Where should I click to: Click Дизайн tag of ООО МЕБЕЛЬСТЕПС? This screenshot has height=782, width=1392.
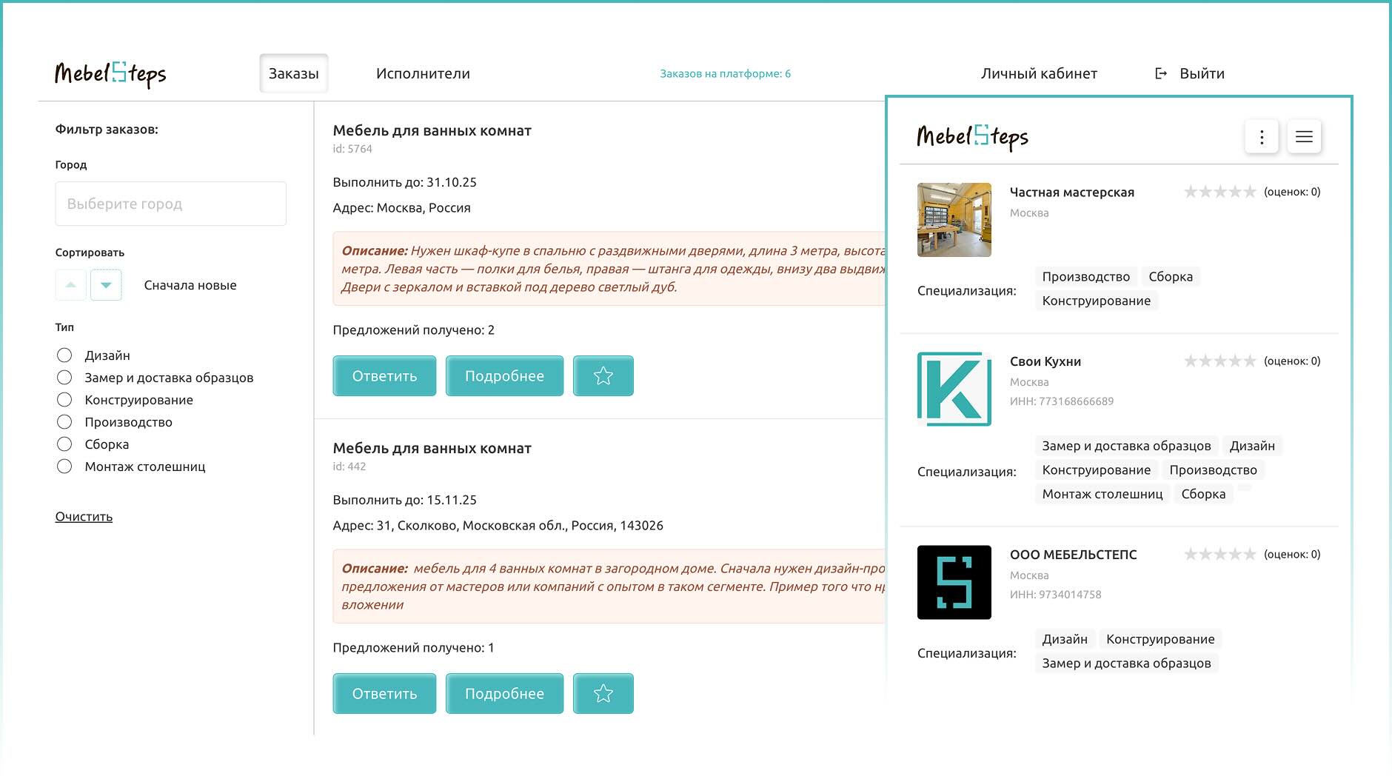click(1065, 639)
